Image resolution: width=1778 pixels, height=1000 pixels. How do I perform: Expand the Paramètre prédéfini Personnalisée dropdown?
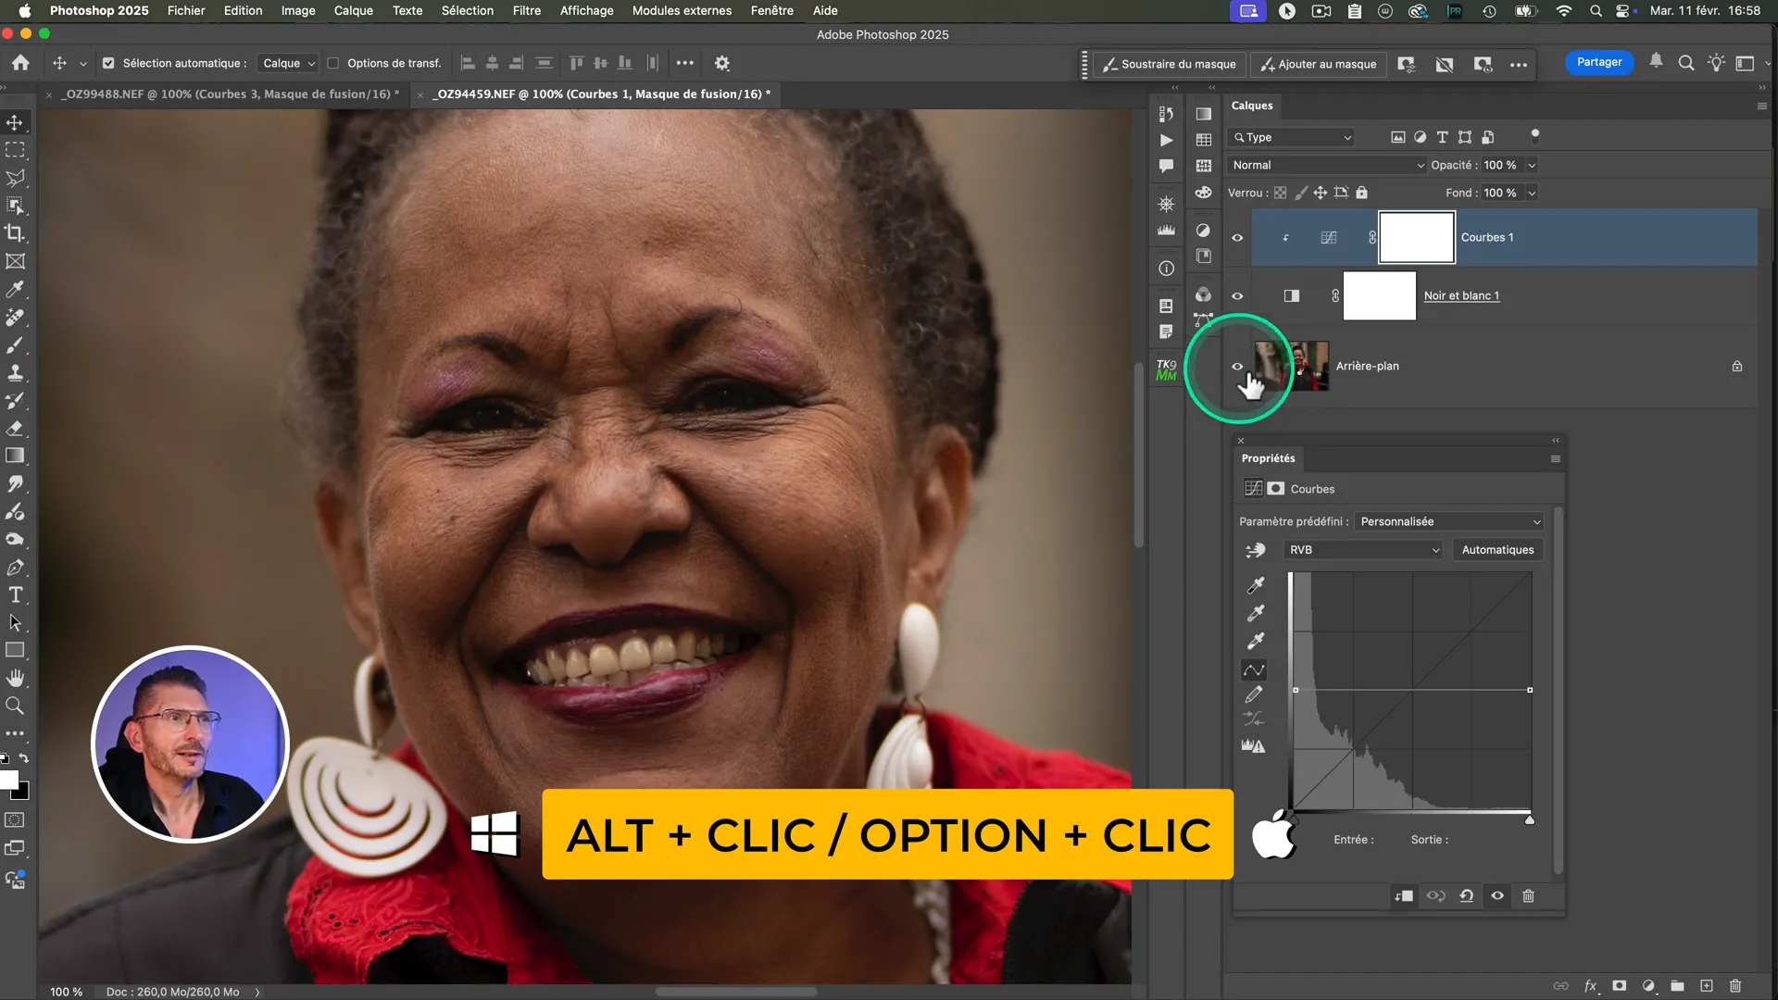coord(1448,522)
